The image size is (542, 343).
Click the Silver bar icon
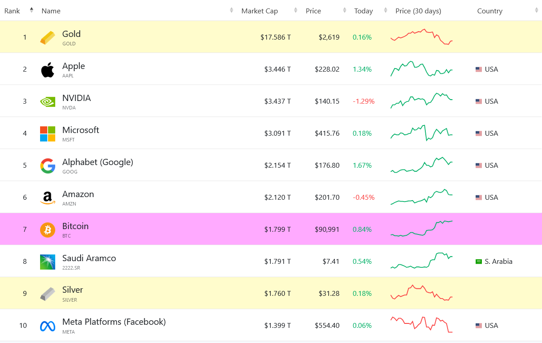tap(48, 294)
